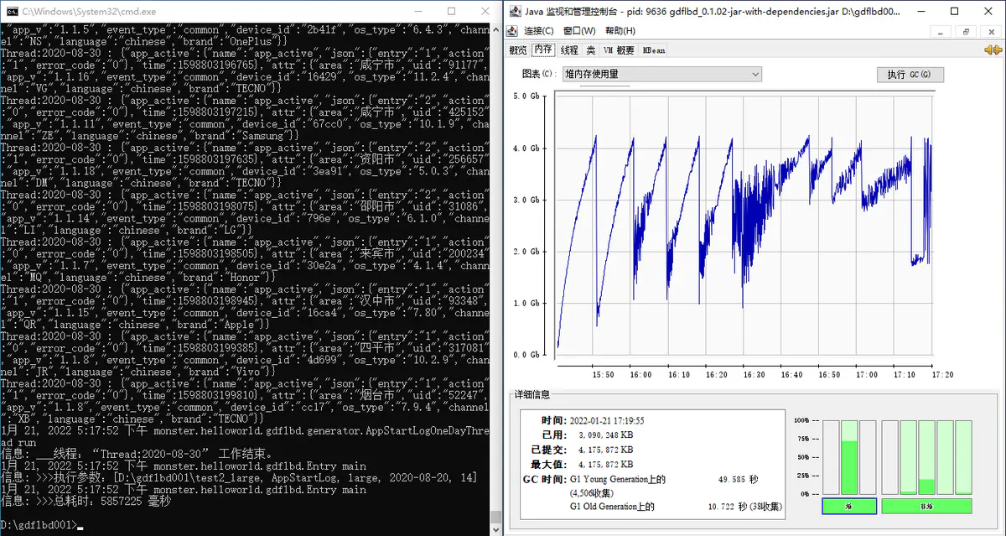Click the brand "Honor" text in cmd

tap(245, 277)
